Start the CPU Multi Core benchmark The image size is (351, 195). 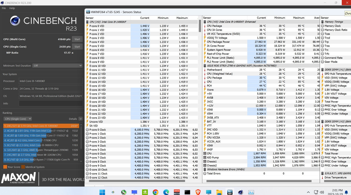pyautogui.click(x=77, y=39)
